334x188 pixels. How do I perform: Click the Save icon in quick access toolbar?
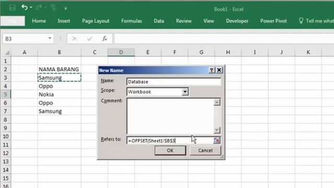tap(13, 8)
